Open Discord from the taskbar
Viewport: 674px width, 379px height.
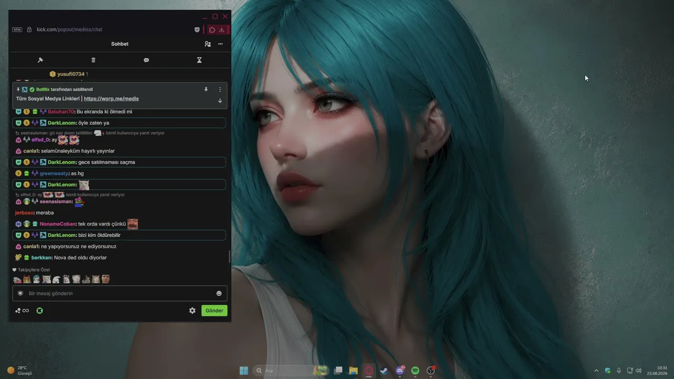click(400, 371)
